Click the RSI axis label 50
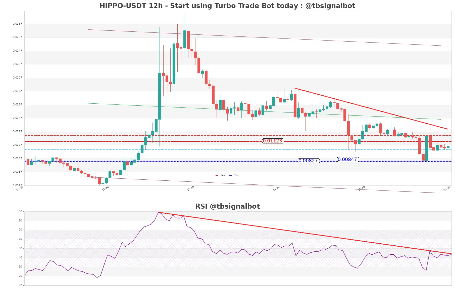The width and height of the screenshot is (455, 304). click(x=20, y=248)
